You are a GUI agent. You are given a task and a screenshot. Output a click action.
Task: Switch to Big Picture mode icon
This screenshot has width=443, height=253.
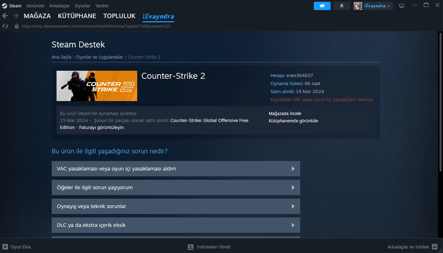[401, 6]
